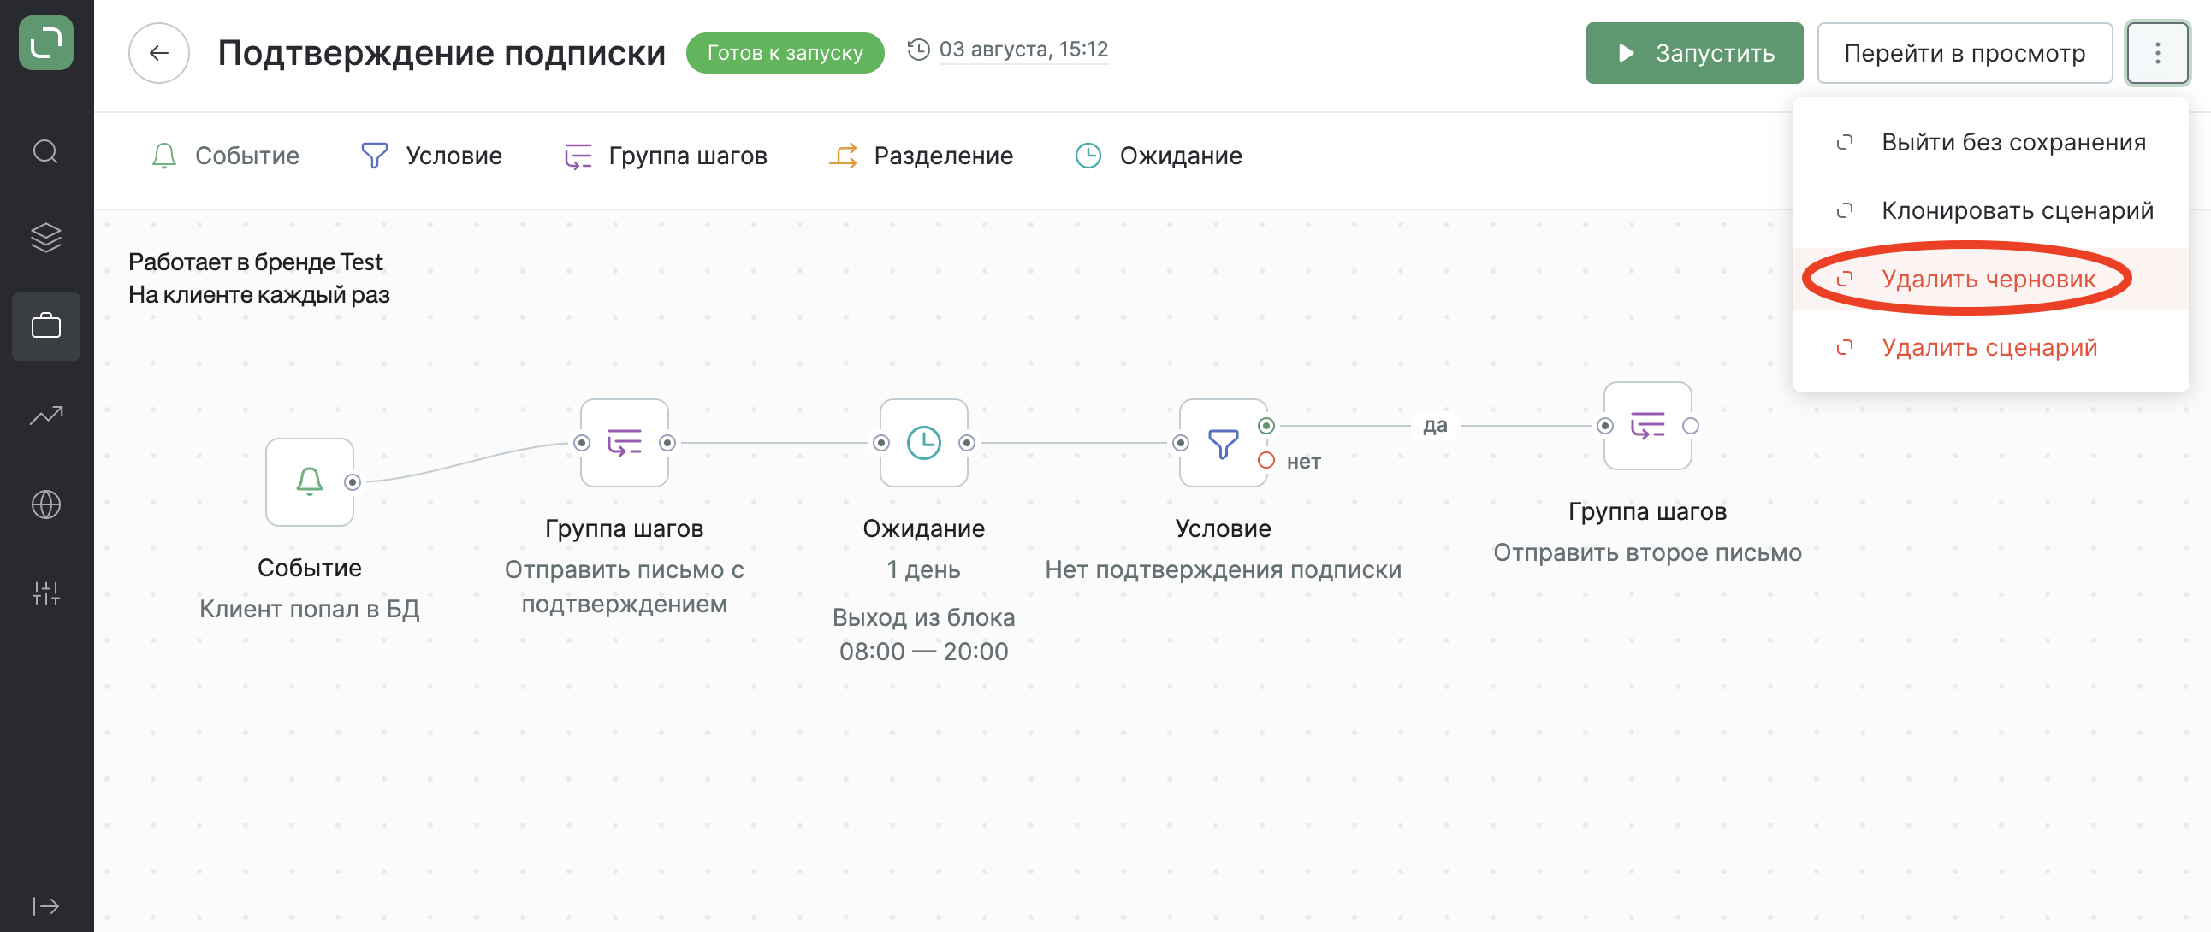Click the input connector of the Ожидание node
The image size is (2211, 932).
coord(881,442)
